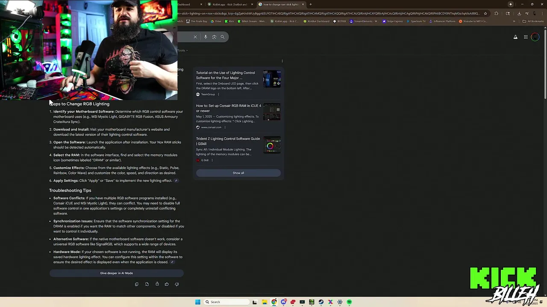Click export icon beside the copy icon
Image resolution: width=547 pixels, height=307 pixels.
point(147,284)
